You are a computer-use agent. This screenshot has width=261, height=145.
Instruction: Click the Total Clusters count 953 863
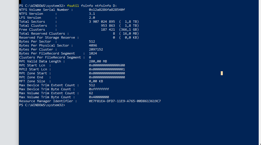coord(108,26)
